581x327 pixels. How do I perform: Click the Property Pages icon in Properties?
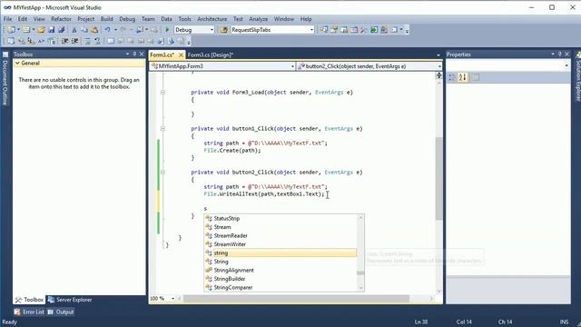[475, 77]
